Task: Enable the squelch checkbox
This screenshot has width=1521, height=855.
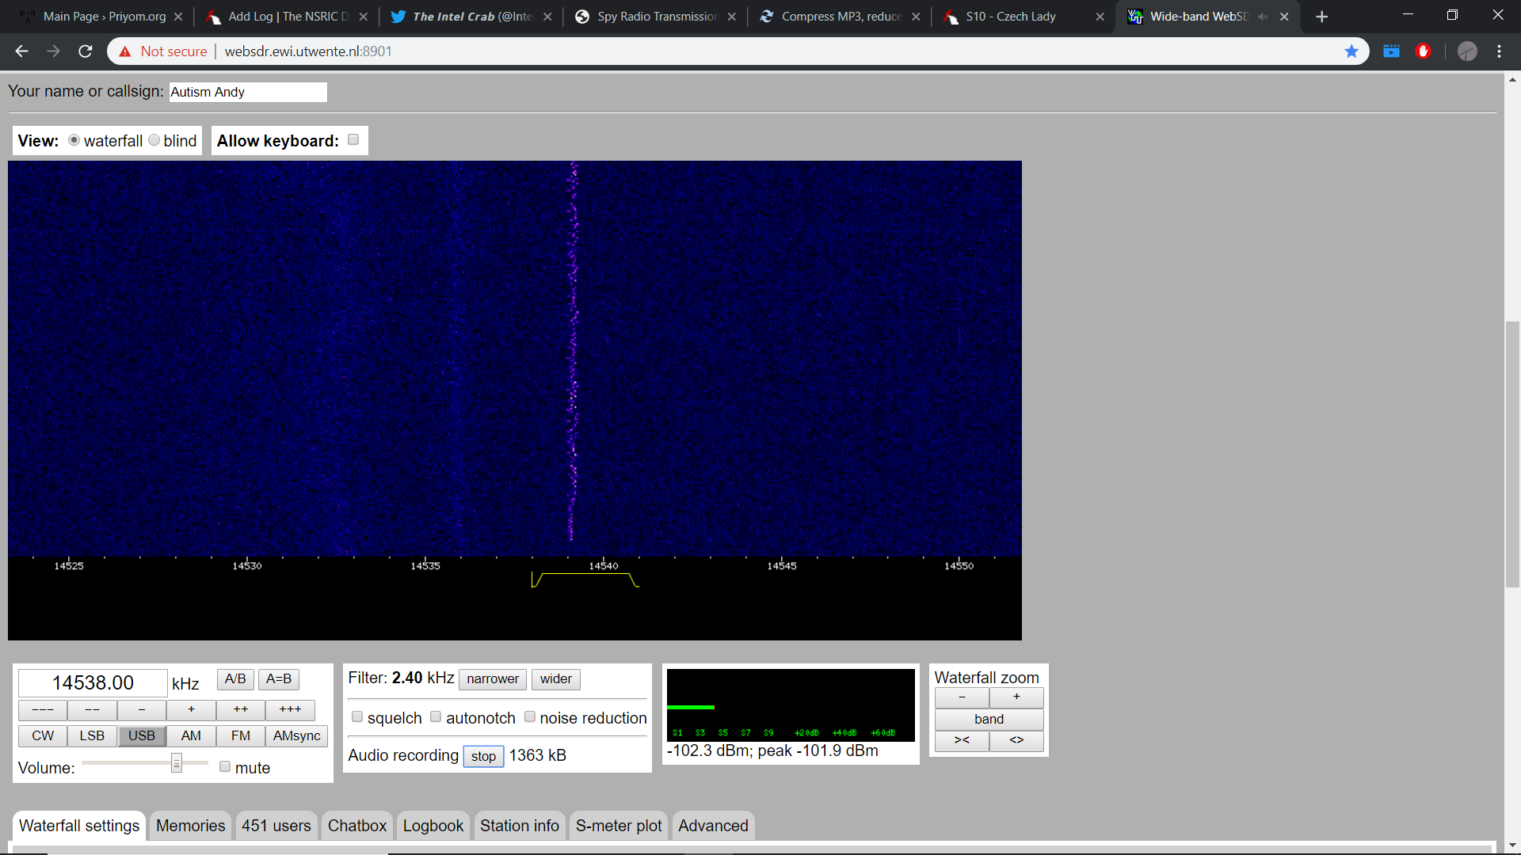Action: [x=357, y=717]
